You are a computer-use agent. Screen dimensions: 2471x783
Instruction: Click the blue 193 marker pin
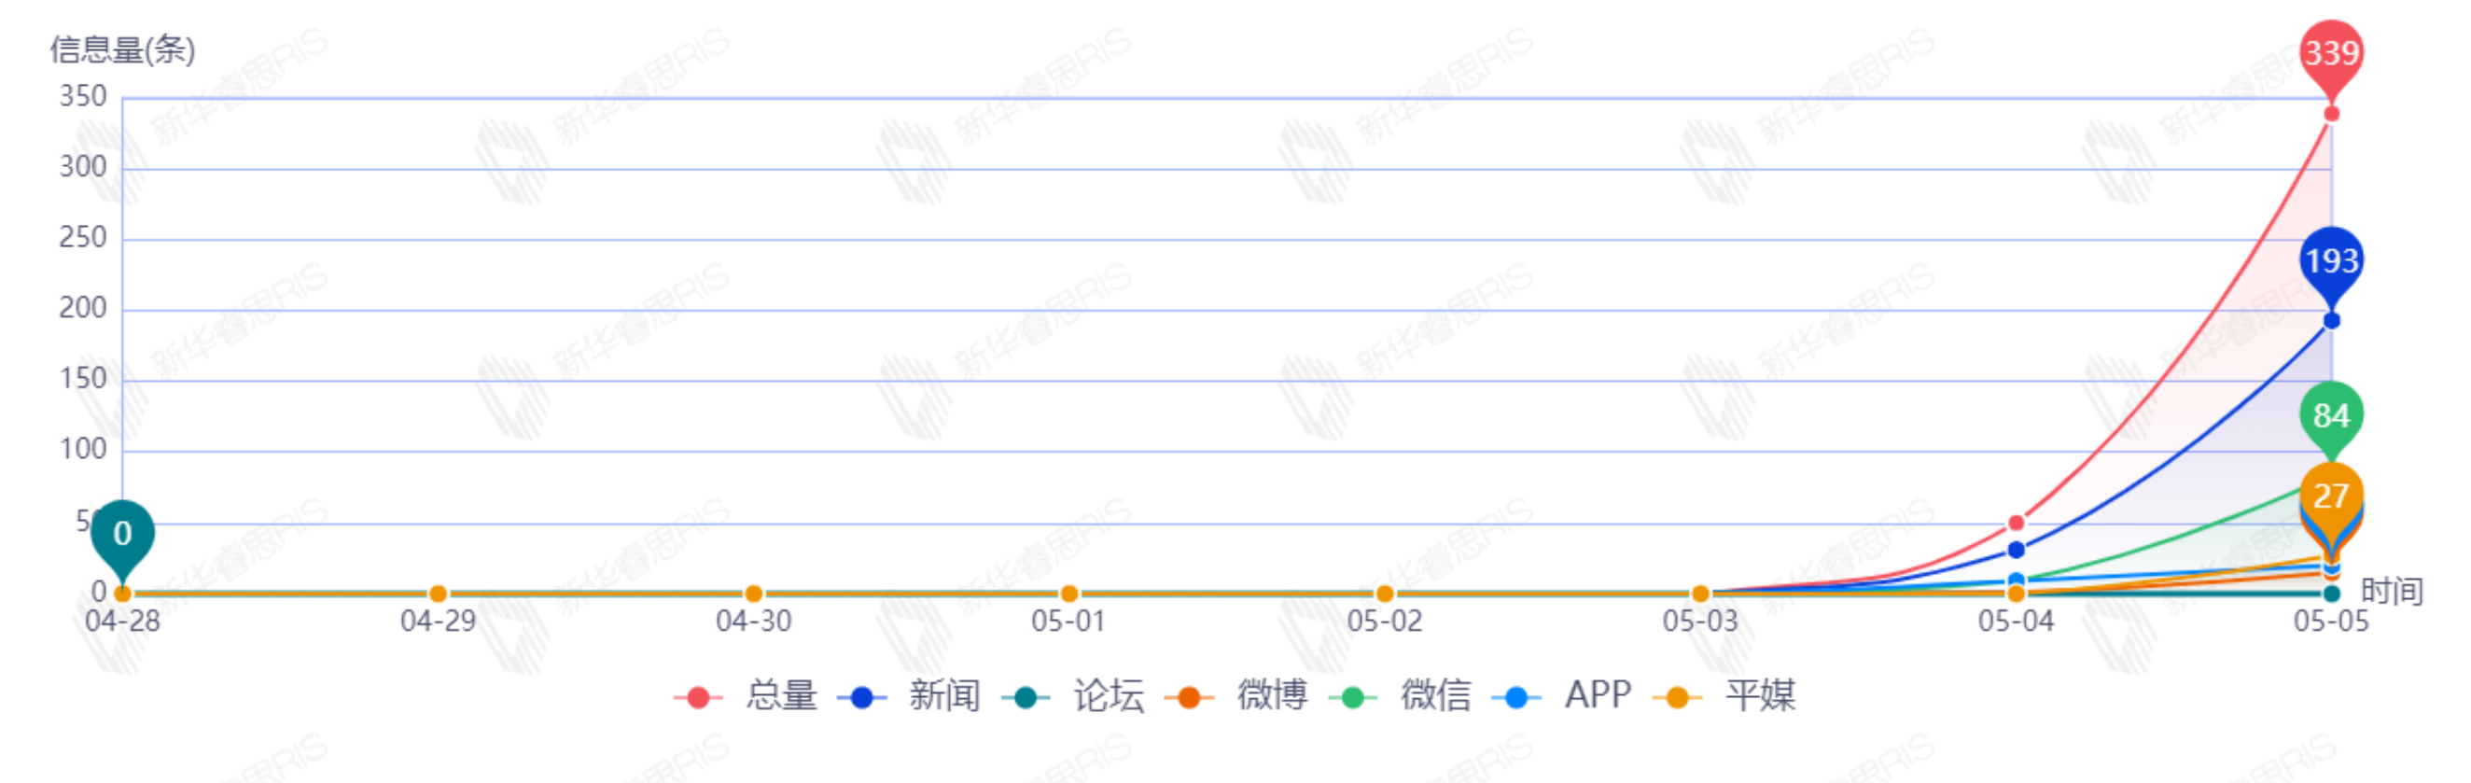(2331, 261)
